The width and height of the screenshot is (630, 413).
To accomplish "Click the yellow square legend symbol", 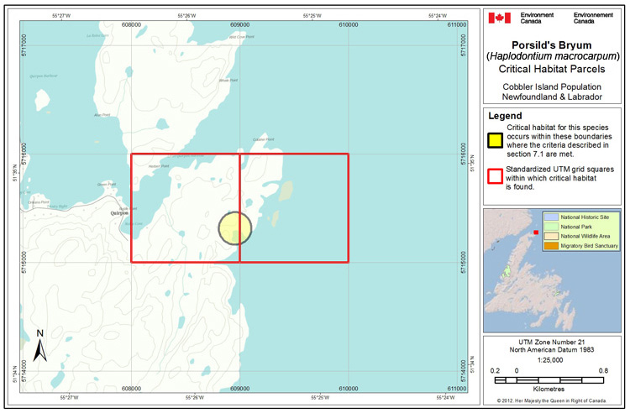I will (x=495, y=139).
